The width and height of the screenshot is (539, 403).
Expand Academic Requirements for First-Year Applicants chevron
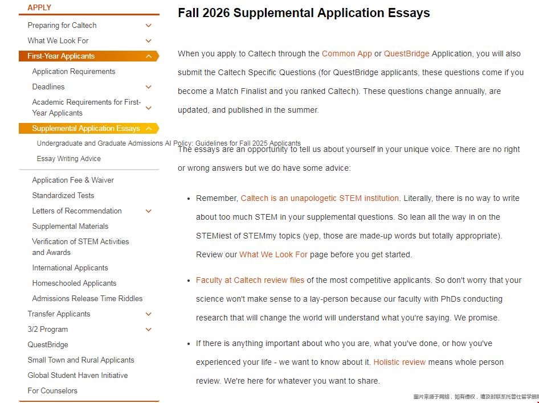click(149, 108)
